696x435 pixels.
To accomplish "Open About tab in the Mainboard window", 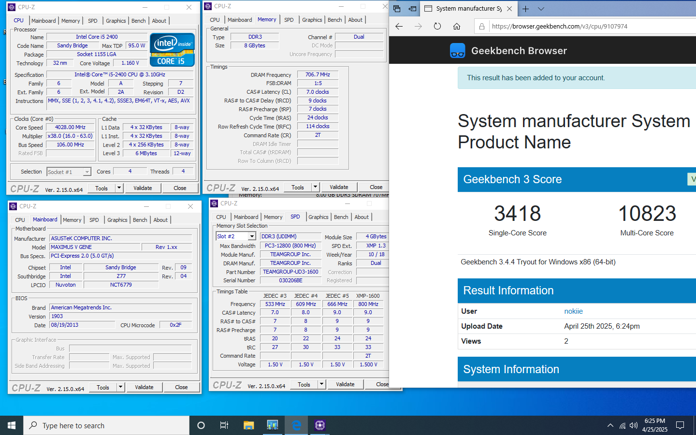I will click(x=160, y=220).
